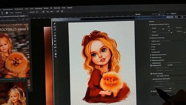The height and width of the screenshot is (105, 186).
Task: Select the Reconstruct tool in Liquify
Action: [55, 27]
